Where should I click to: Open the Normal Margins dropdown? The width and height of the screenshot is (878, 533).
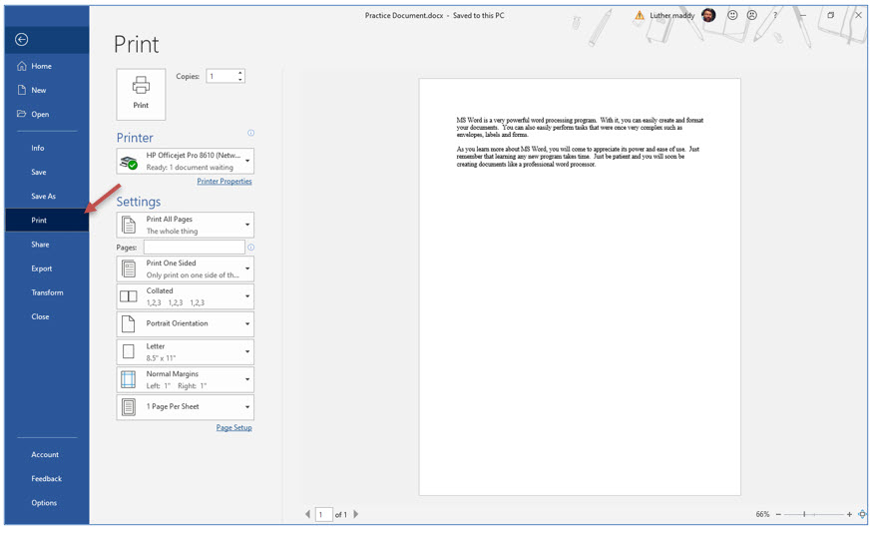click(x=186, y=381)
